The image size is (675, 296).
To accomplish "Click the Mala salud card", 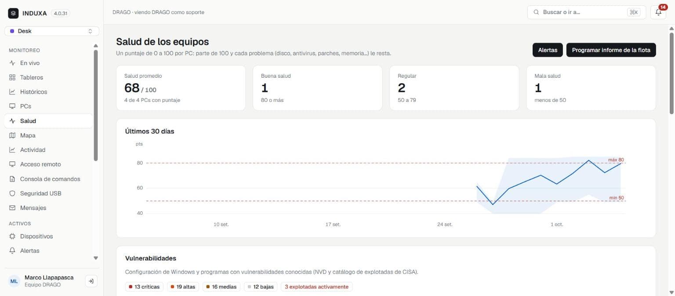I will [x=591, y=88].
